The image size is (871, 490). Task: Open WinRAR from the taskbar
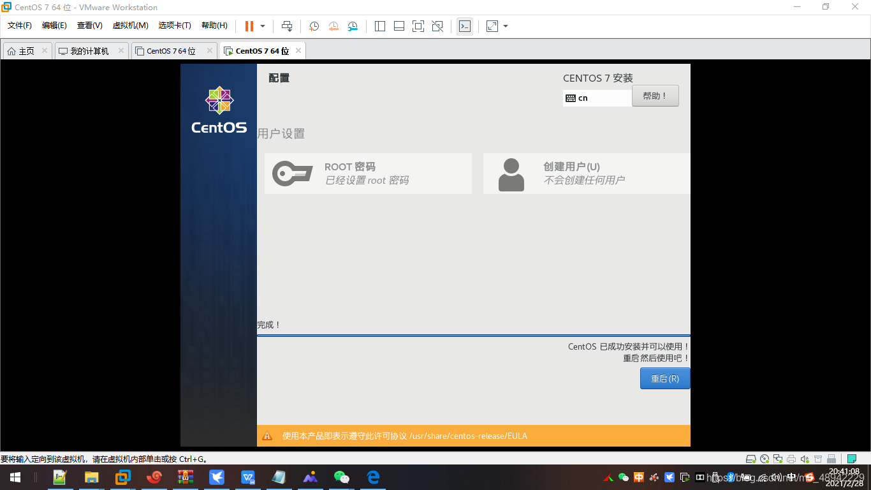[186, 477]
